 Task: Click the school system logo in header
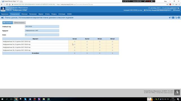(3, 9)
